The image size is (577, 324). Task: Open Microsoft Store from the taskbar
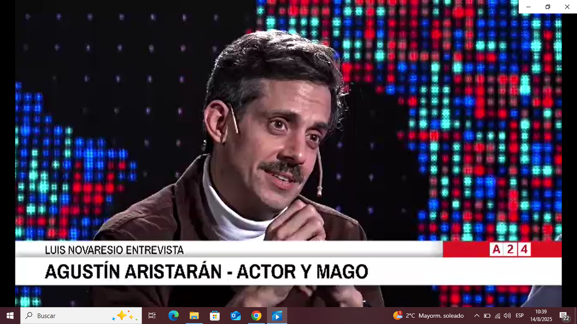point(215,315)
